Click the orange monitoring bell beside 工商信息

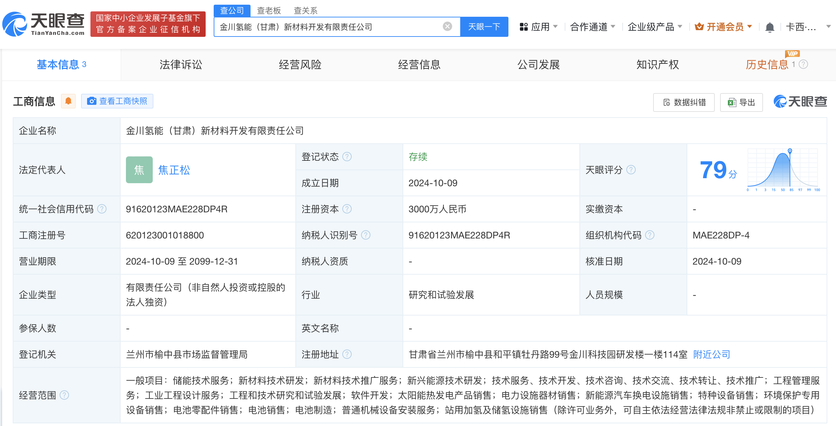point(68,101)
